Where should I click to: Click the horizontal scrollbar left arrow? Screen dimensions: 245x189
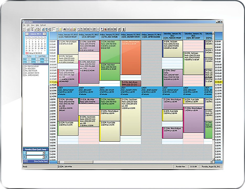pos(59,162)
